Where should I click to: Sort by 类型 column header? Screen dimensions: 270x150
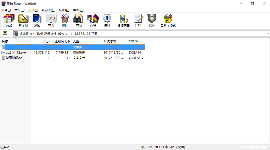coord(87,41)
